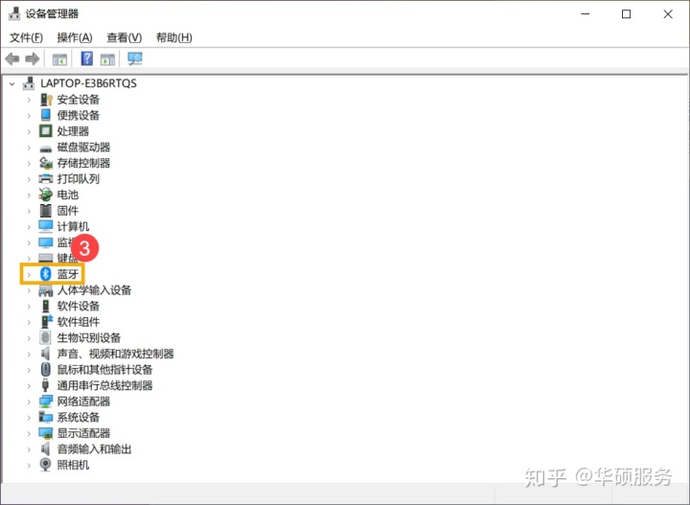Click the 网络适配器 network icon
Viewport: 690px width, 505px height.
[46, 402]
